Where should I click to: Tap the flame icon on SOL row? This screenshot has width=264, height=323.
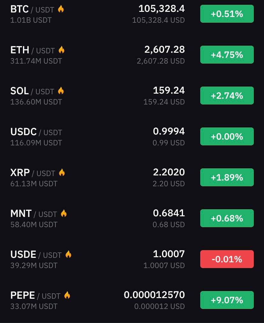point(61,91)
